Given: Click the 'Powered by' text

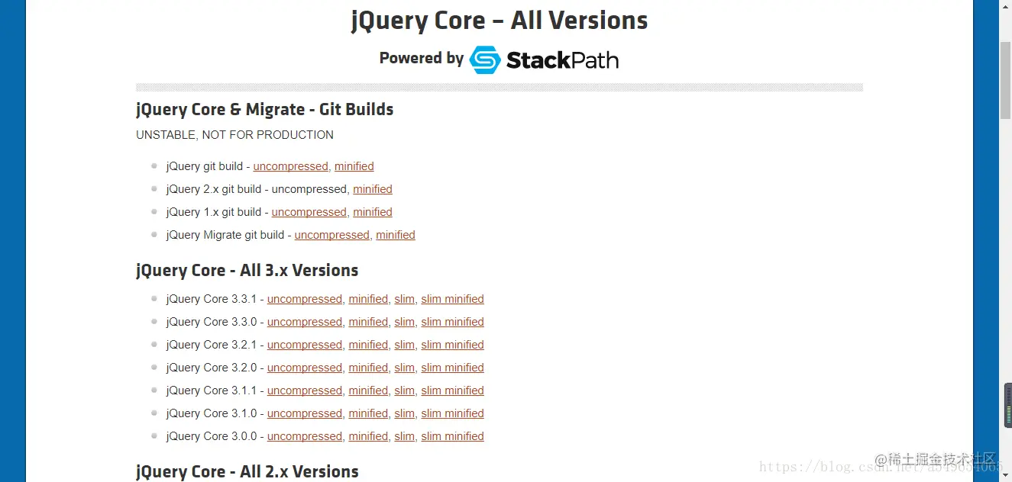Looking at the screenshot, I should 422,59.
